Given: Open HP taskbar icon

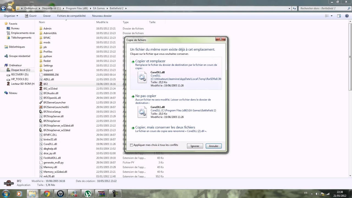Looking at the screenshot, I should [60, 194].
